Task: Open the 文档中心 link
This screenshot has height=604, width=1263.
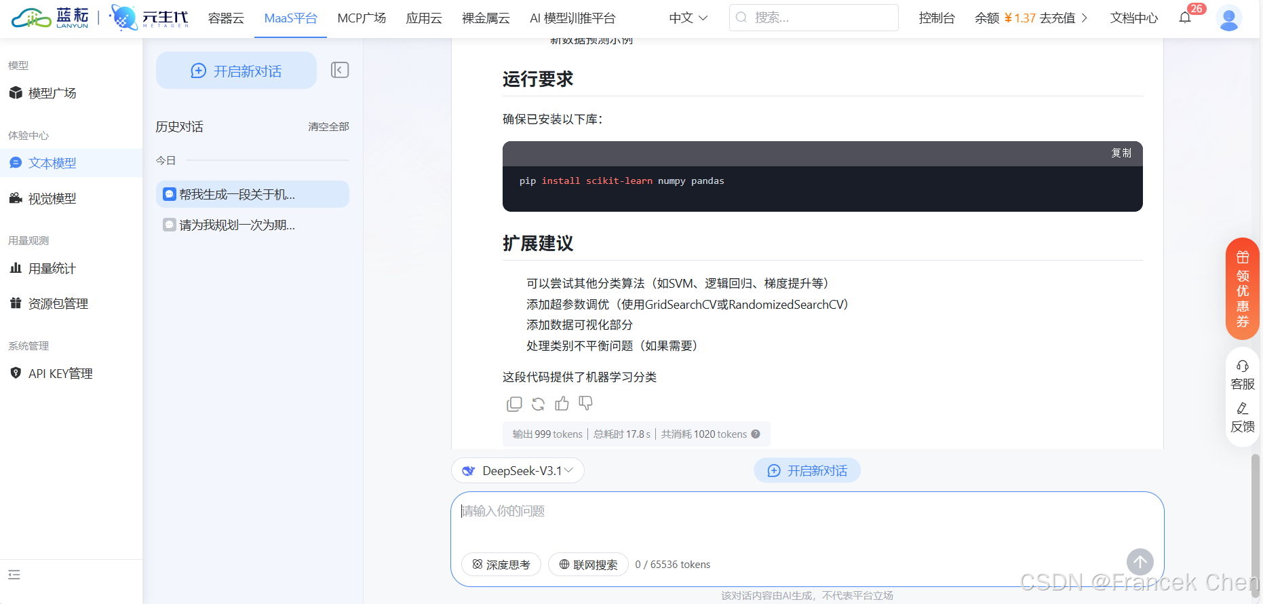Action: click(x=1134, y=18)
